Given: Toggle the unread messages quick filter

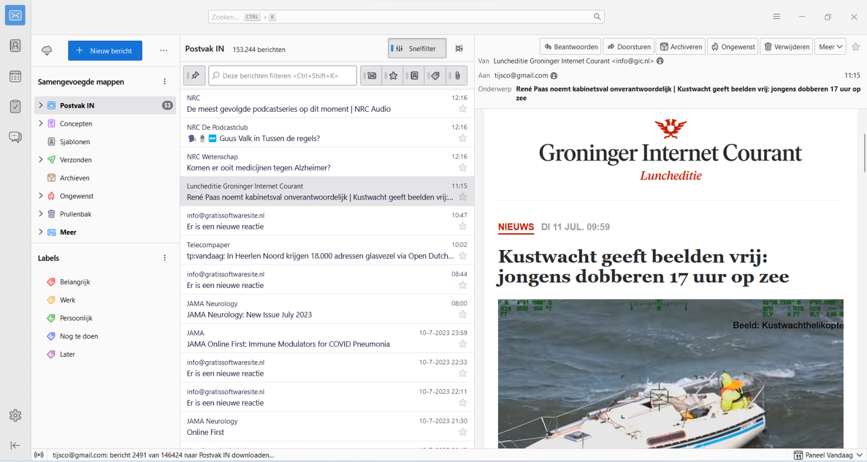Looking at the screenshot, I should [372, 76].
